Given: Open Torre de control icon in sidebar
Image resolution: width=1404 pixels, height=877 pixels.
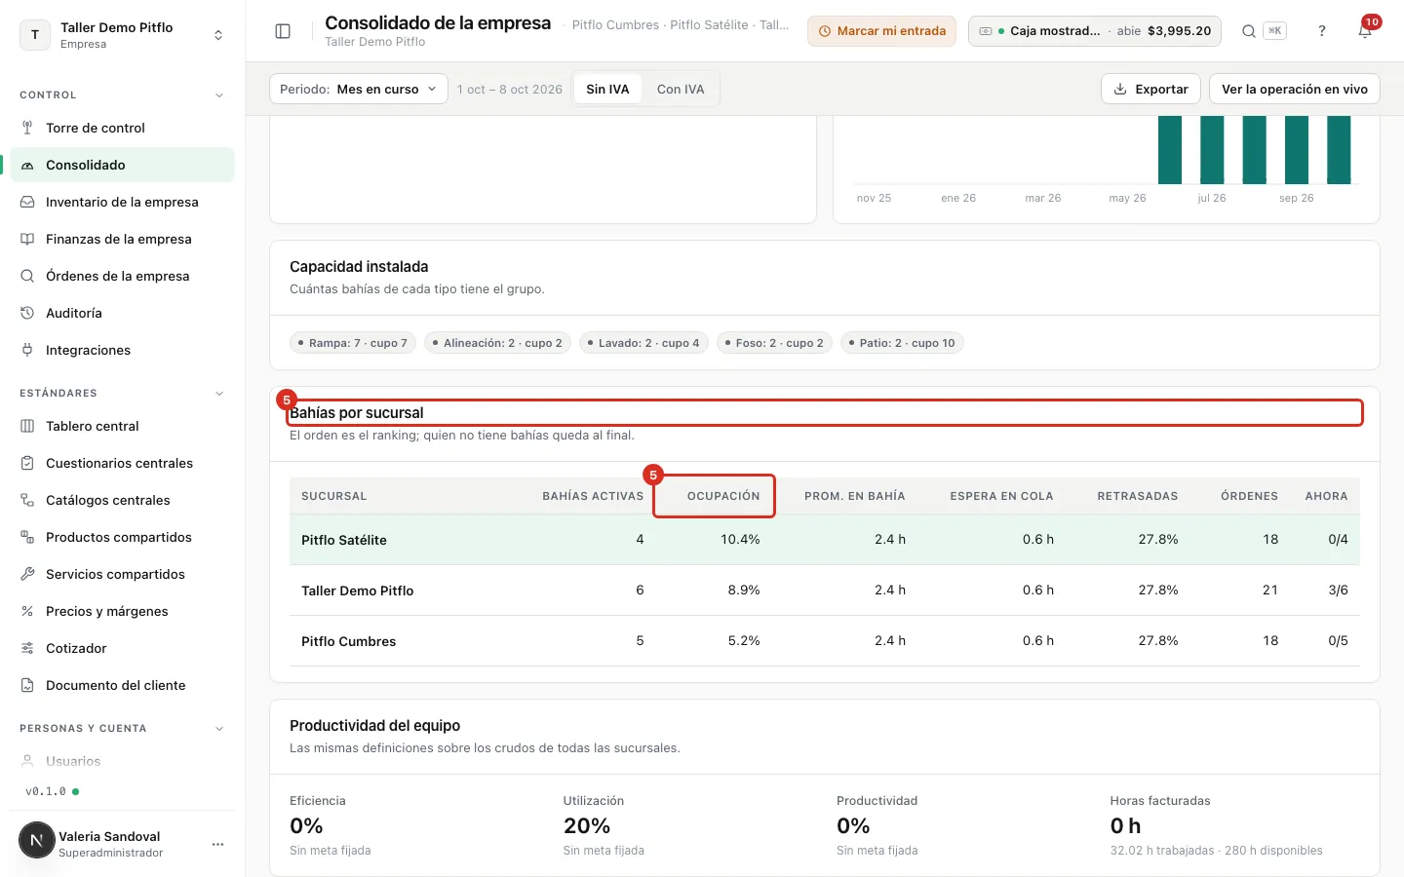Looking at the screenshot, I should (x=27, y=128).
